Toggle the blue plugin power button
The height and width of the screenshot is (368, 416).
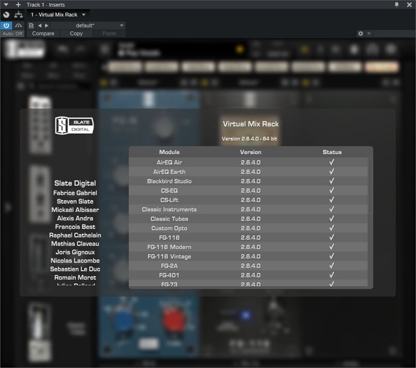point(6,26)
